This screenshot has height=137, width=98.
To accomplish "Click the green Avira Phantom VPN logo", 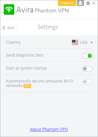I will (x=9, y=9).
